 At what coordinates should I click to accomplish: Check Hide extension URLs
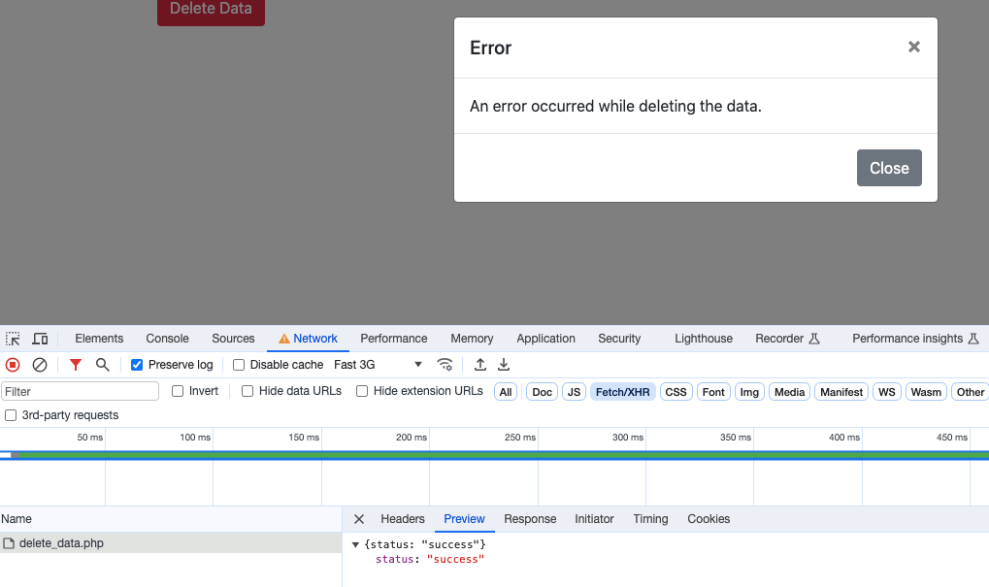click(x=362, y=391)
